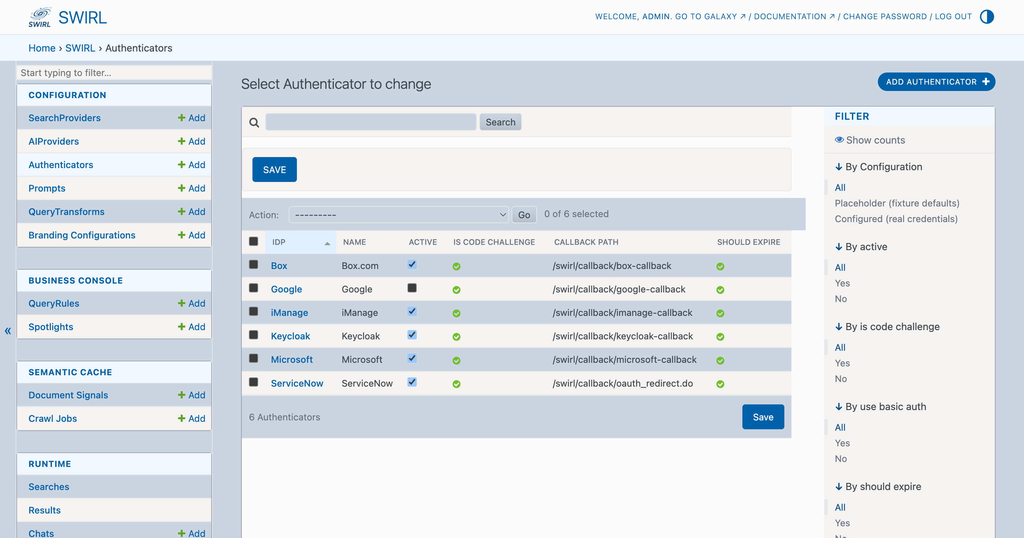This screenshot has height=538, width=1024.
Task: Open the Keycloak authenticator link
Action: [x=290, y=336]
